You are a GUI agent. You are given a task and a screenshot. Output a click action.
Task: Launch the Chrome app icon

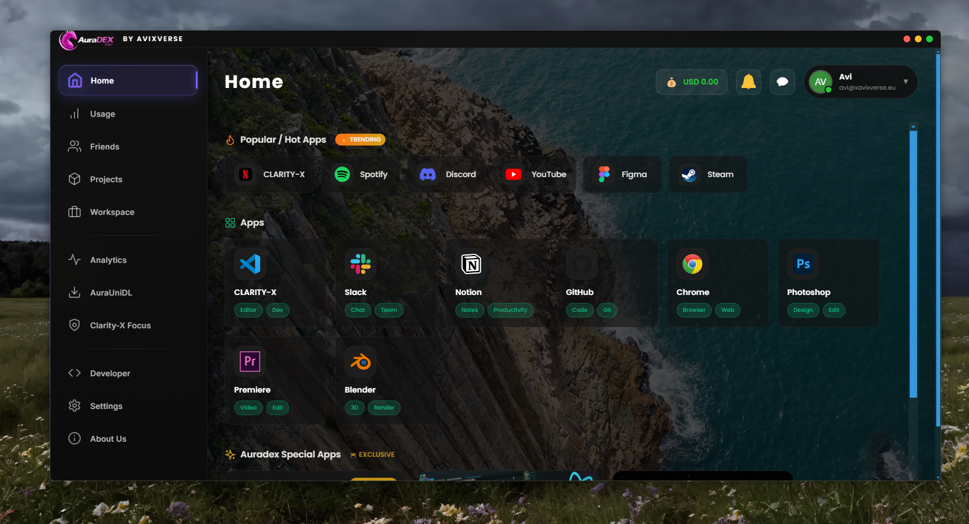[x=692, y=264]
